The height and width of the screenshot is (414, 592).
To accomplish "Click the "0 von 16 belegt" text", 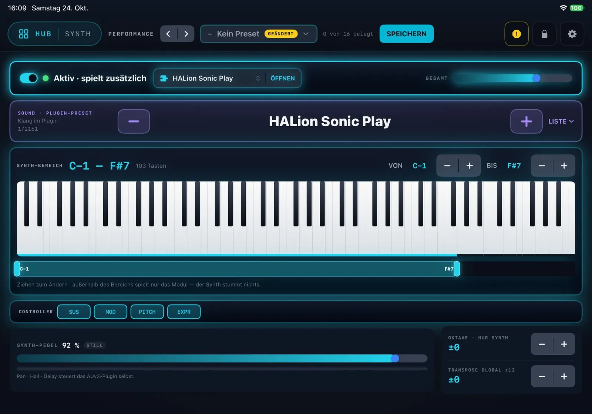I will coord(348,34).
